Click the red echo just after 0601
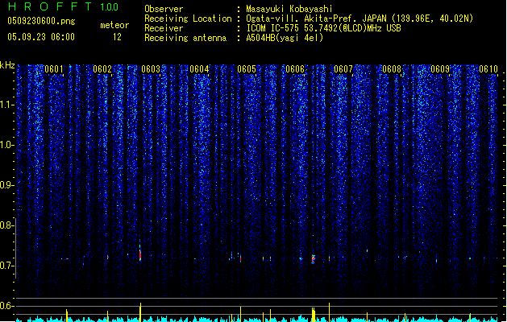Screen dimensions: 507x322 pyautogui.click(x=66, y=258)
